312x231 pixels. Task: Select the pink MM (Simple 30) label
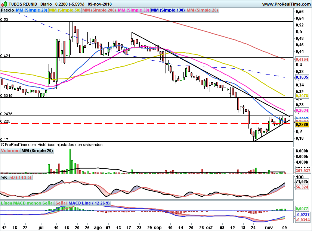[133, 10]
